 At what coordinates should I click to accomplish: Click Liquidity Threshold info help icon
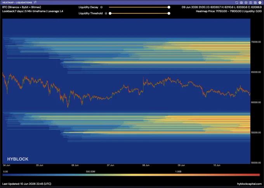click(x=106, y=14)
